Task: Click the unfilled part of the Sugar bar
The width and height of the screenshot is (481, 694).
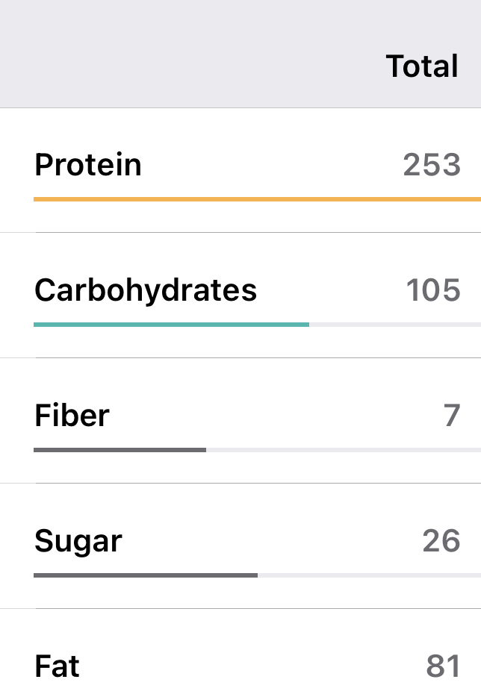Action: tap(369, 575)
